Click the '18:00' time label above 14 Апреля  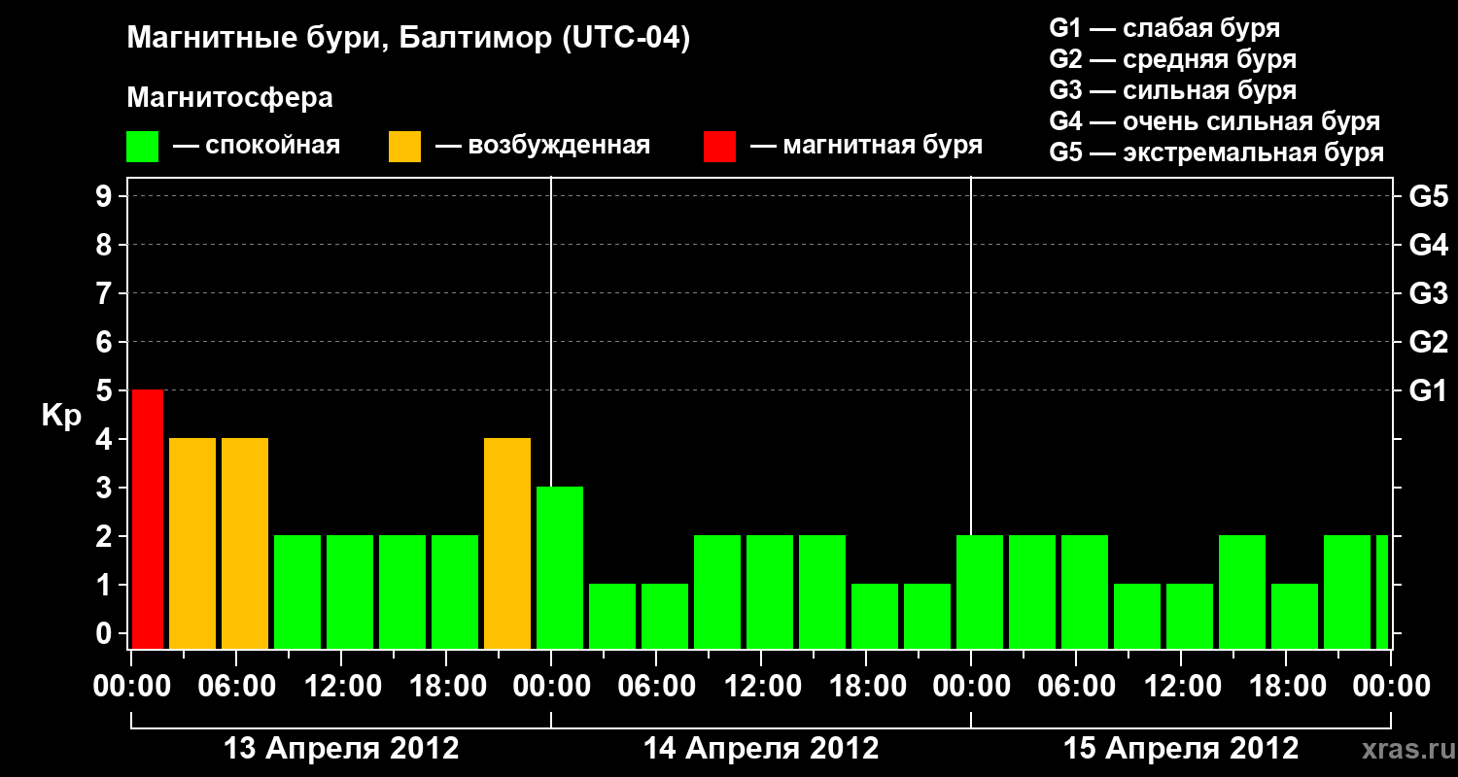(x=866, y=687)
